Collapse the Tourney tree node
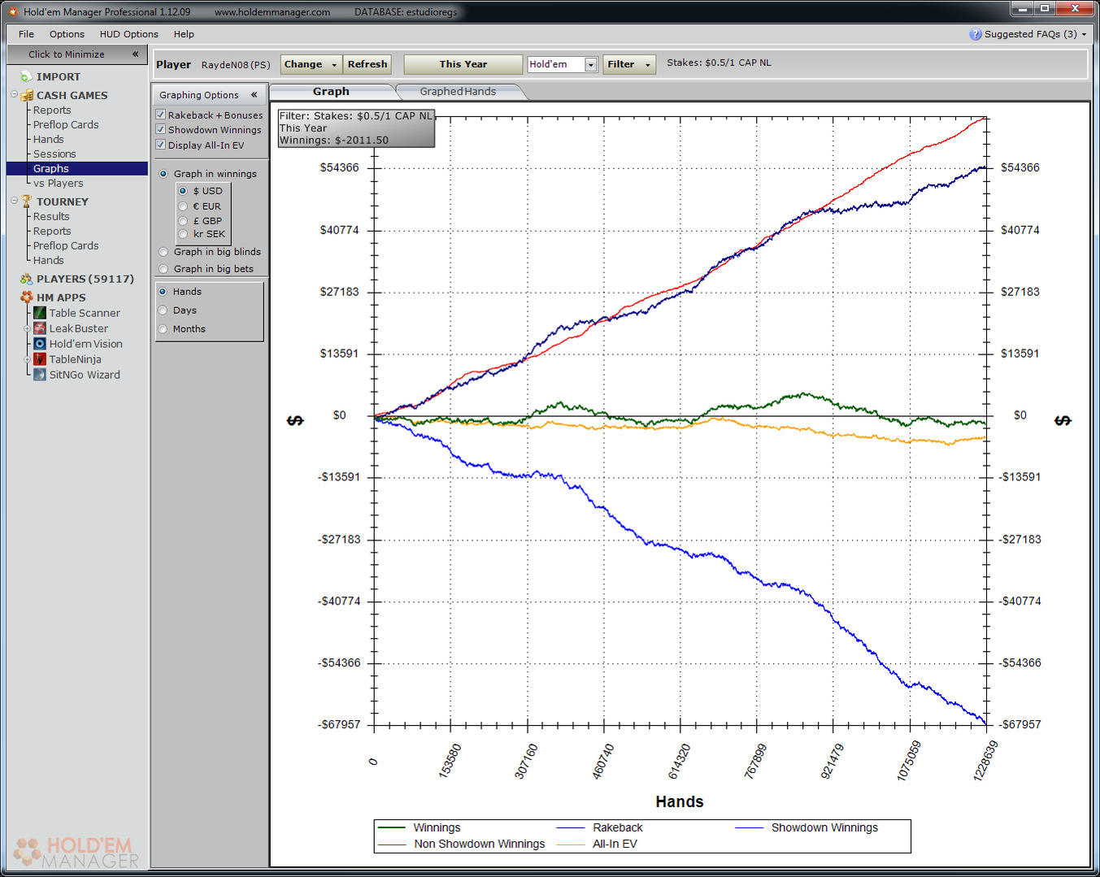Image resolution: width=1100 pixels, height=877 pixels. pyautogui.click(x=14, y=201)
